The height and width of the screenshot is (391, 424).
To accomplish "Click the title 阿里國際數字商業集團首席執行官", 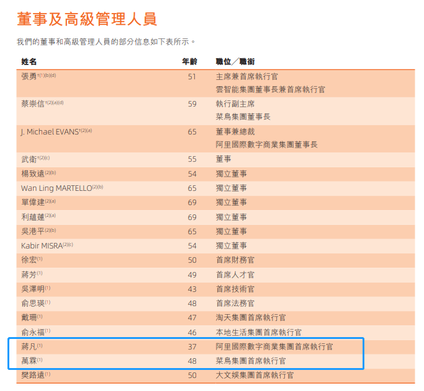I will click(274, 347).
